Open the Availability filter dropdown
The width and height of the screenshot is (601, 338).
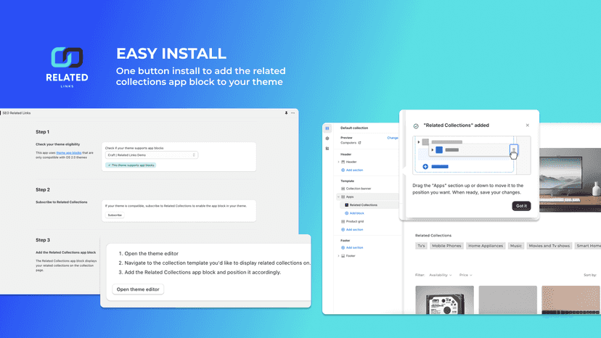click(x=441, y=275)
